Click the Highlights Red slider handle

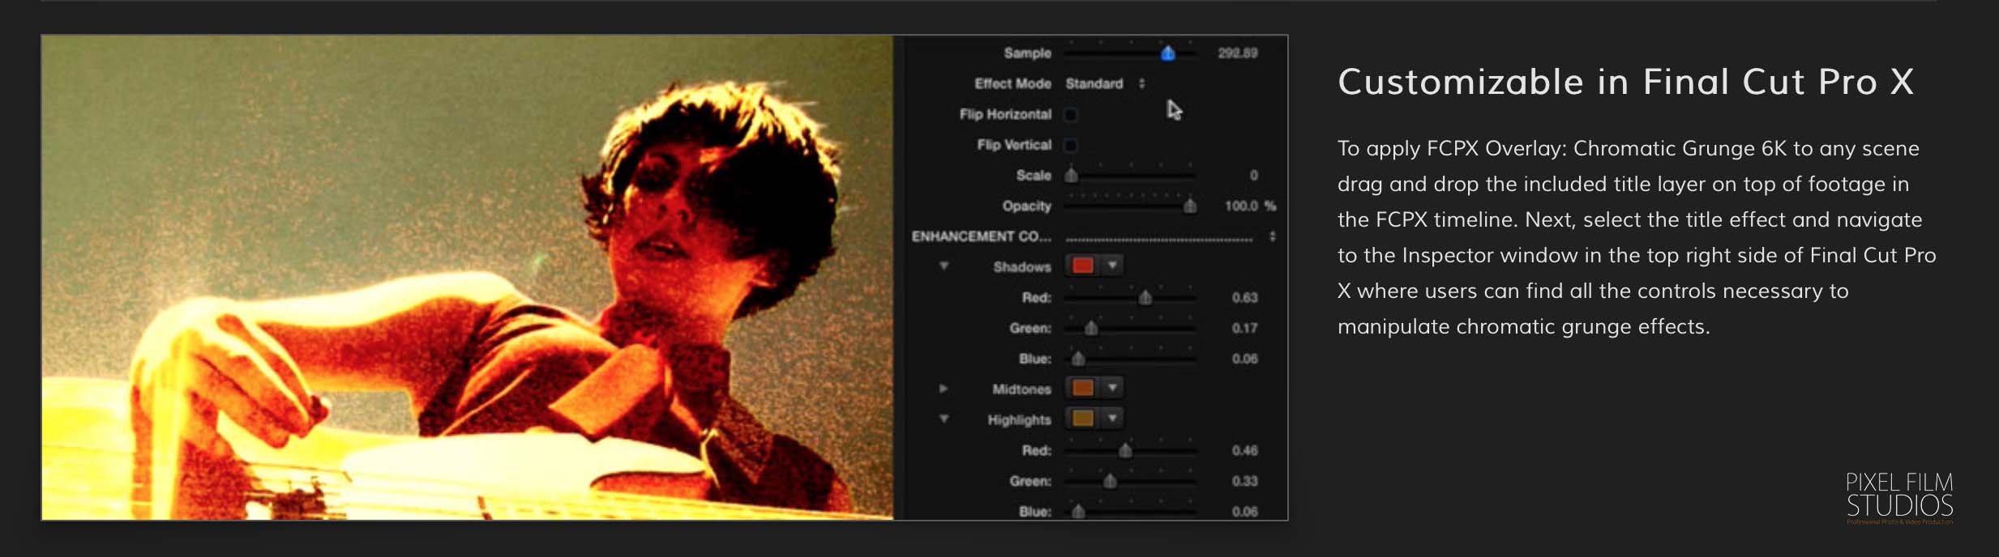pos(1125,450)
